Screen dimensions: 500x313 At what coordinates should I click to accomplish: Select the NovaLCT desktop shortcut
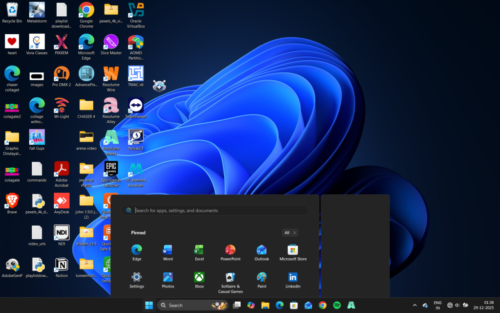[136, 140]
